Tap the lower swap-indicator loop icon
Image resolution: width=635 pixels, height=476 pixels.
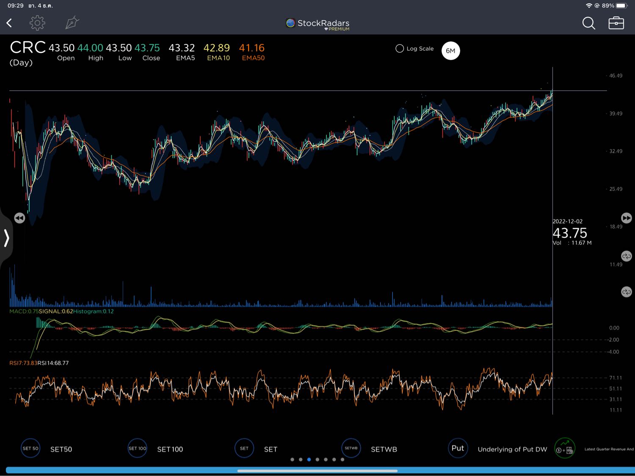click(x=626, y=292)
